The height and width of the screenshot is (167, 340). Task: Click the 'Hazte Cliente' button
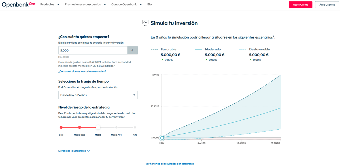point(300,5)
